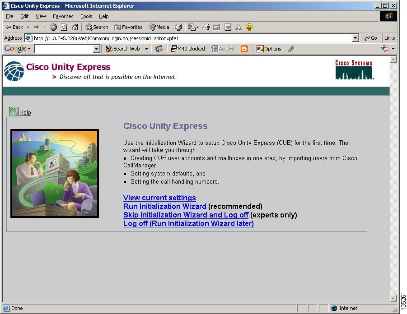Click the Done status text
Screen dimensions: 407x314
pyautogui.click(x=17, y=308)
